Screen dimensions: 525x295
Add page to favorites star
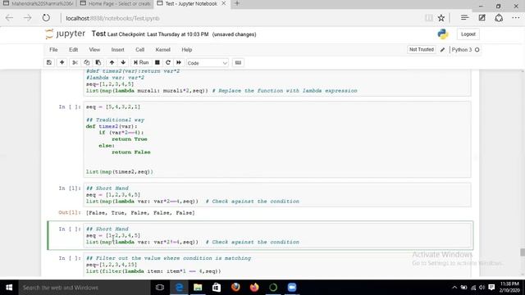coord(441,18)
